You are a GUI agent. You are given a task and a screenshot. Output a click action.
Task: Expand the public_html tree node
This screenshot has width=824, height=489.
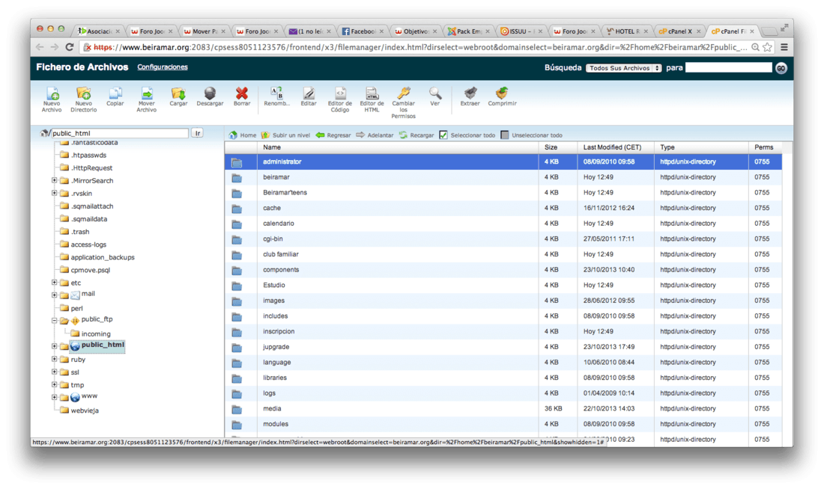[x=54, y=345]
